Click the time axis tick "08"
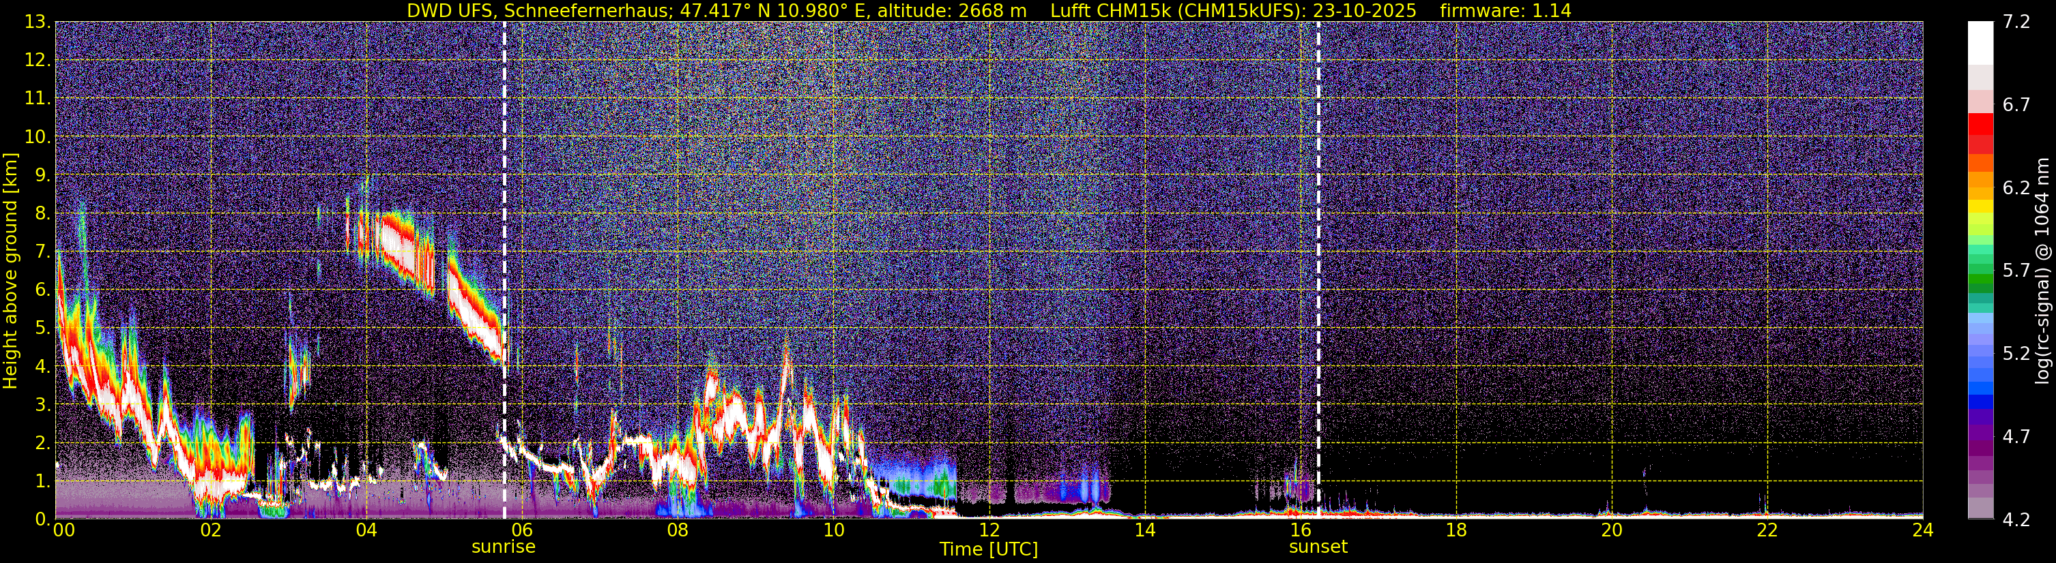 678,531
